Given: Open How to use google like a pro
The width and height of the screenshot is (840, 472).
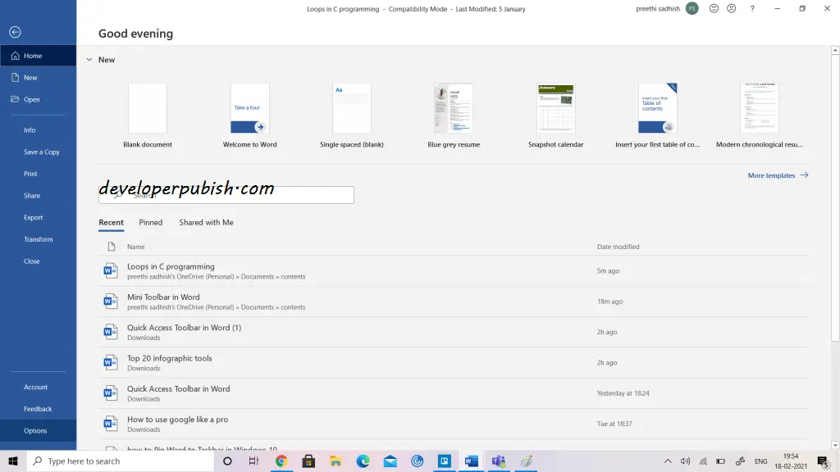Looking at the screenshot, I should [453, 424].
